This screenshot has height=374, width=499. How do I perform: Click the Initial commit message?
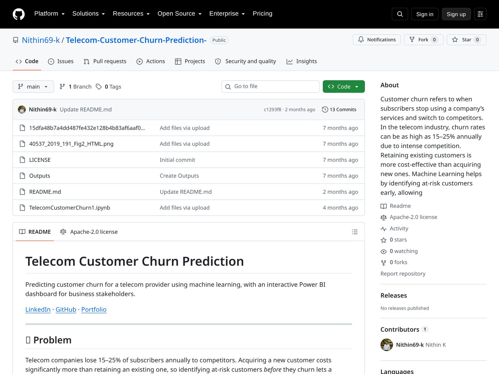(x=177, y=160)
